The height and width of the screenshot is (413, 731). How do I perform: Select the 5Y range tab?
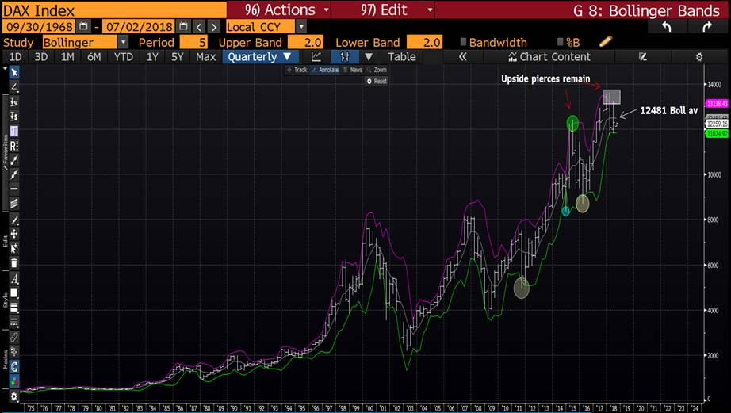[177, 57]
